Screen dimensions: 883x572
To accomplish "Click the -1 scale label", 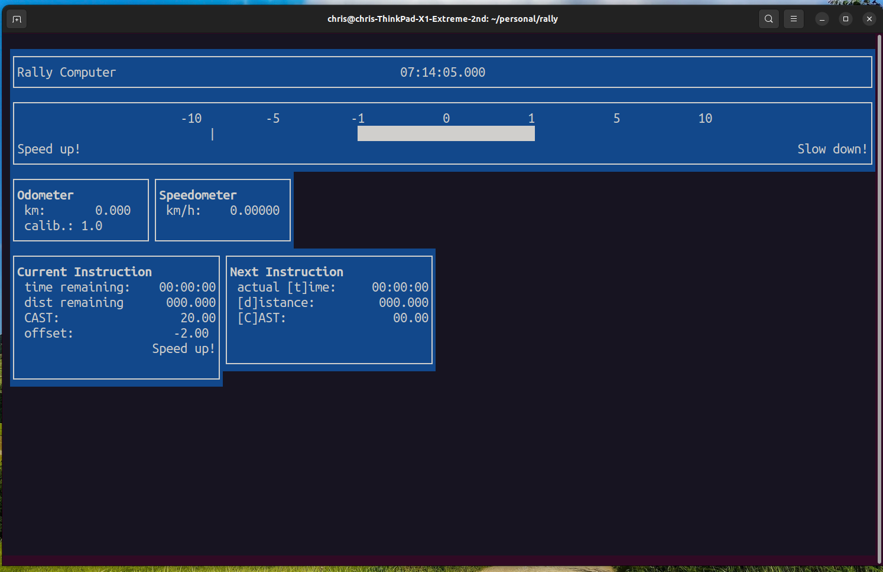I will coord(358,118).
